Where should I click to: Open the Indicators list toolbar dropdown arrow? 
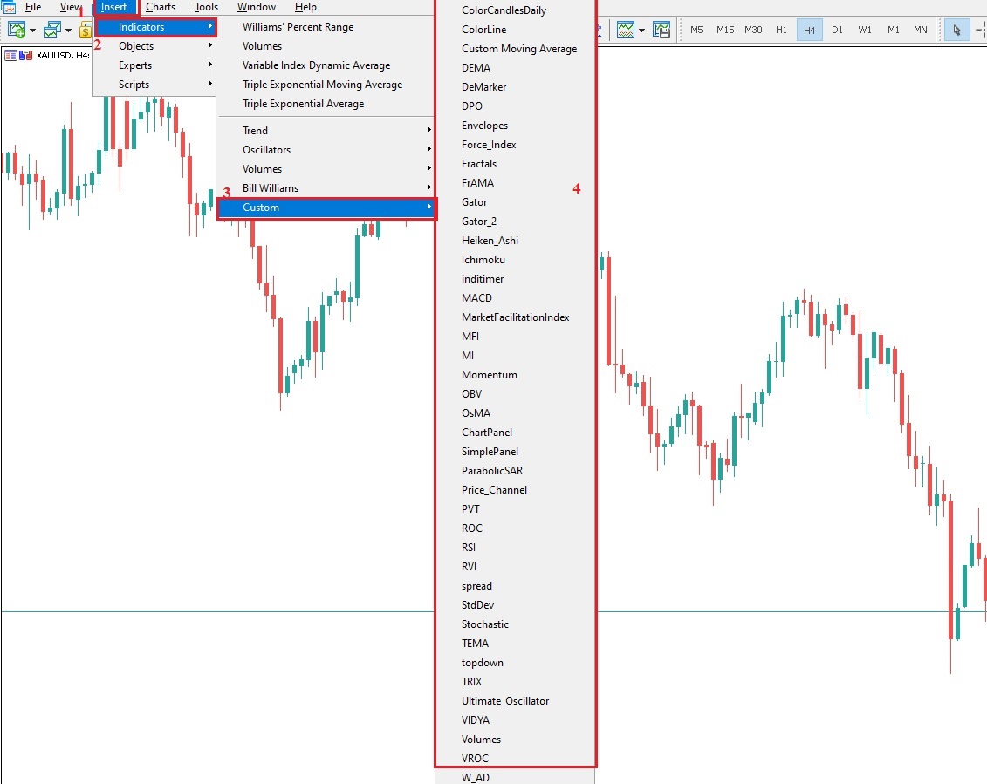[x=641, y=31]
